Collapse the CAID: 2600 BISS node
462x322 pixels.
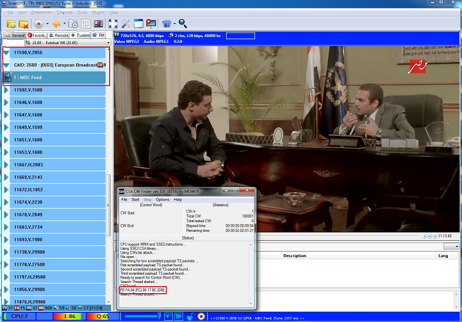tap(6, 65)
